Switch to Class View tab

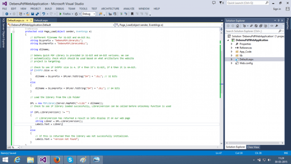tap(253, 147)
